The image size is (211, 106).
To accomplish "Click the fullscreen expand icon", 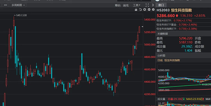I will [x=147, y=5].
